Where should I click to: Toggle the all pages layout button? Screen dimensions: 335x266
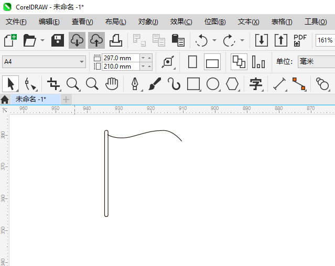pos(239,62)
